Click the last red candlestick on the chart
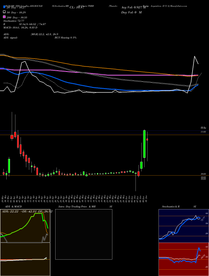Screen dimensions: 209x276 [x=147, y=139]
